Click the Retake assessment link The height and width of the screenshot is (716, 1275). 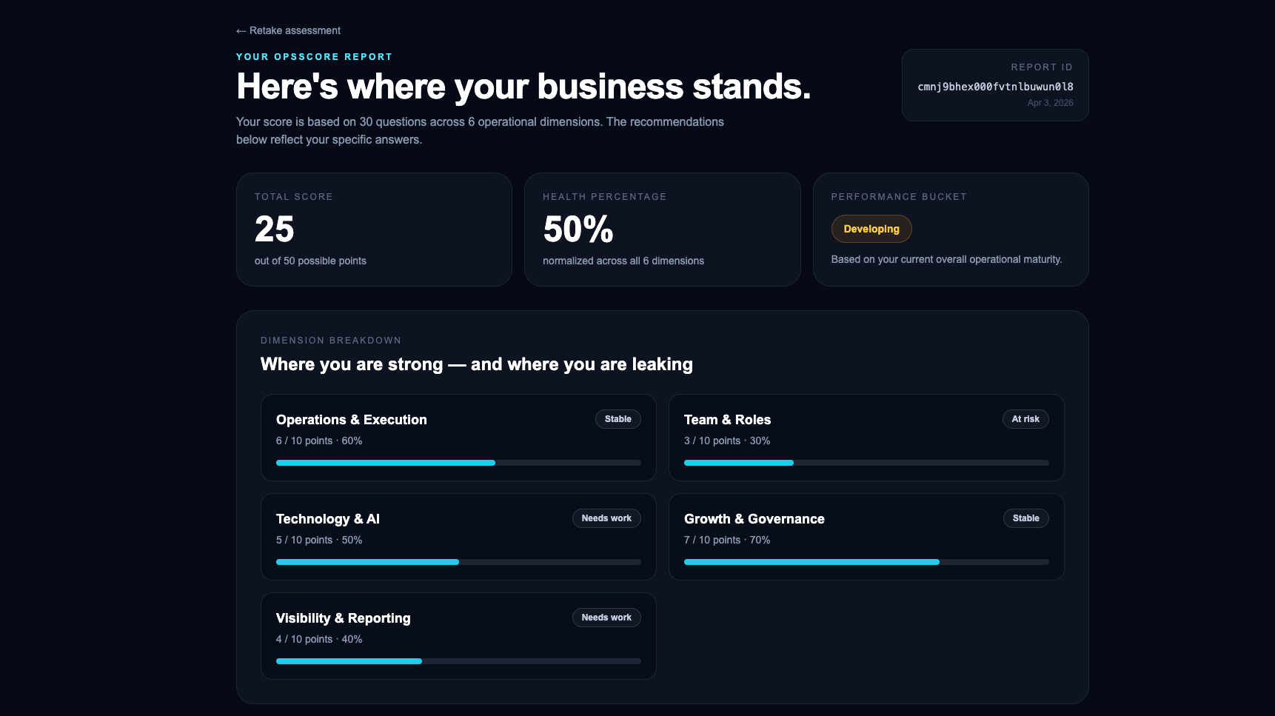coord(295,31)
